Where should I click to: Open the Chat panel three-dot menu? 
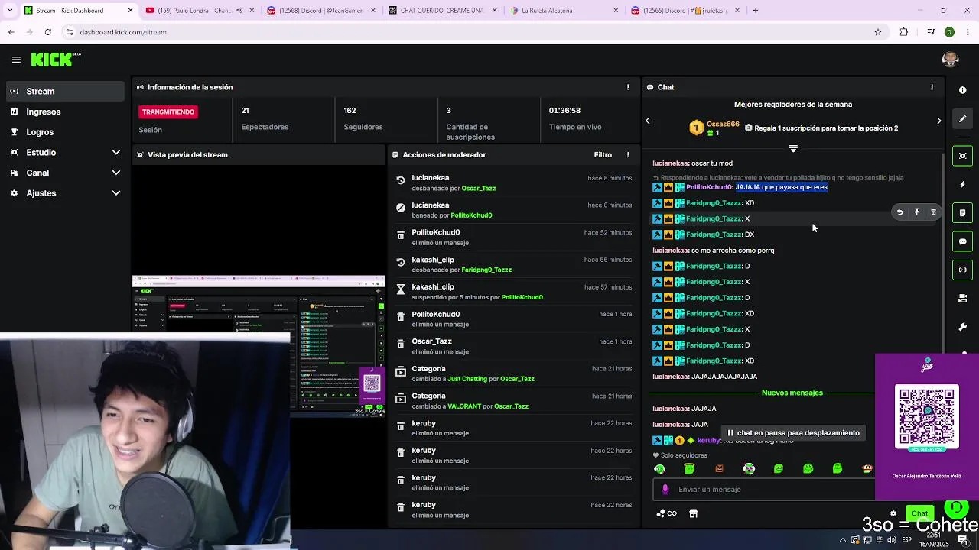(932, 87)
